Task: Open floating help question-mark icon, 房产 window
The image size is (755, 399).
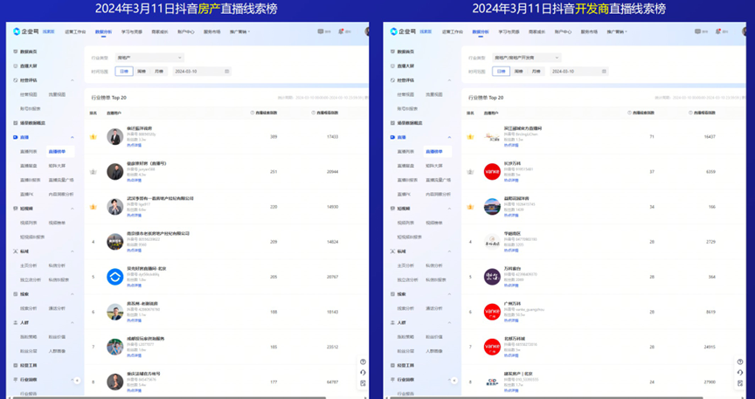Action: tap(363, 362)
